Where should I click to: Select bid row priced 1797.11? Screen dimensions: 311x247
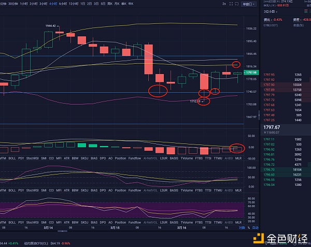(286, 139)
